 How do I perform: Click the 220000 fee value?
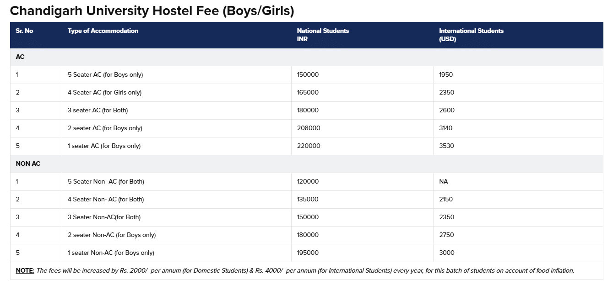click(x=309, y=146)
